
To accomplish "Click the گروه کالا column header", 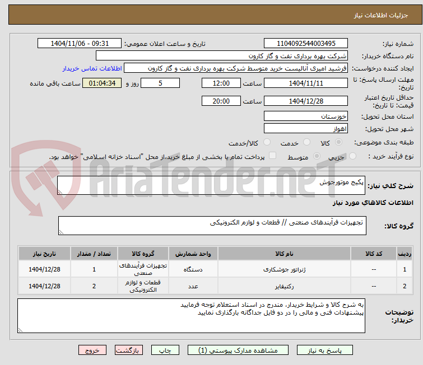I will pos(143,254).
